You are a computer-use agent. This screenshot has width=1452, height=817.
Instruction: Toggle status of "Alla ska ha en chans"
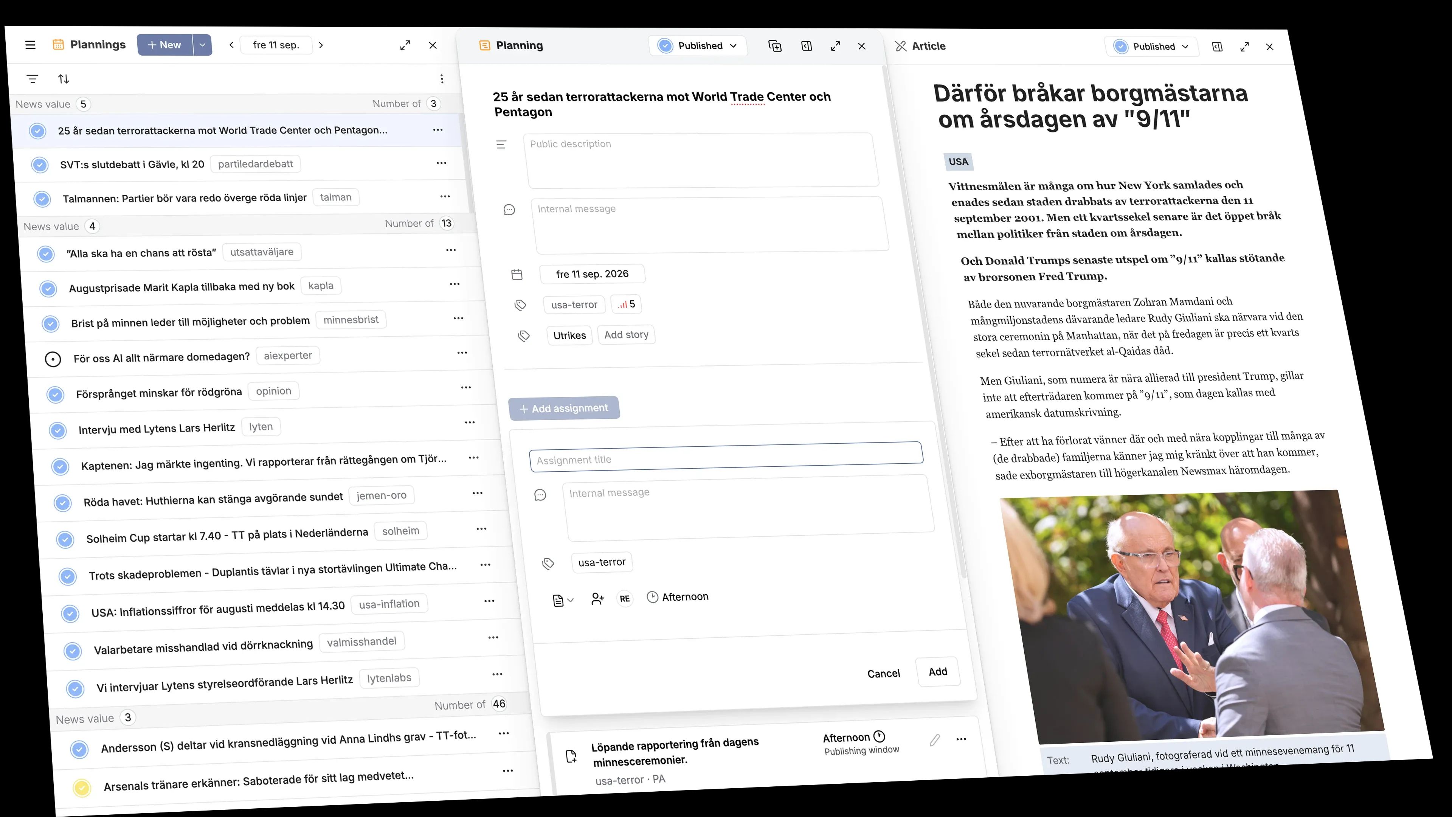tap(46, 254)
